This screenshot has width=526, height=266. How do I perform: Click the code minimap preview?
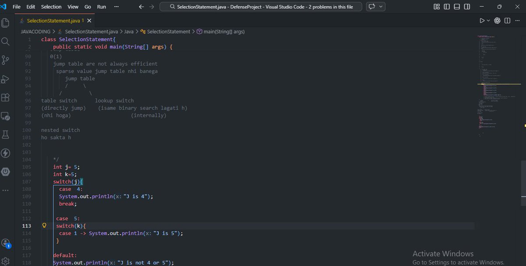point(498,85)
